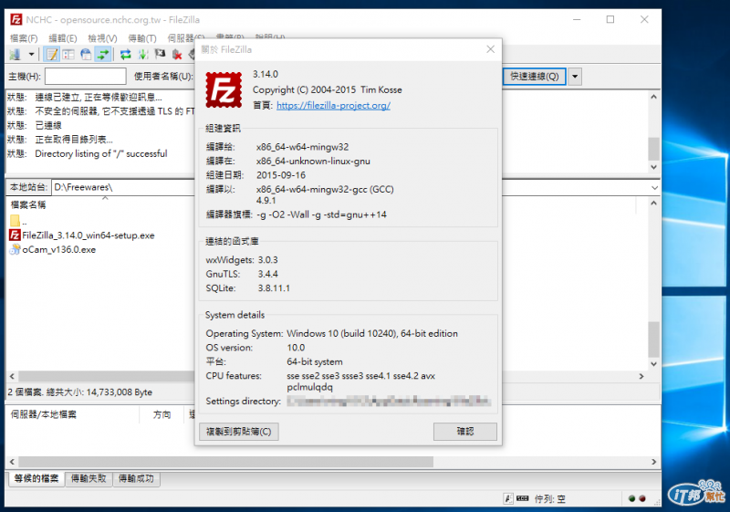Click the 2 個檔案 total size status text
730x512 pixels.
click(79, 392)
